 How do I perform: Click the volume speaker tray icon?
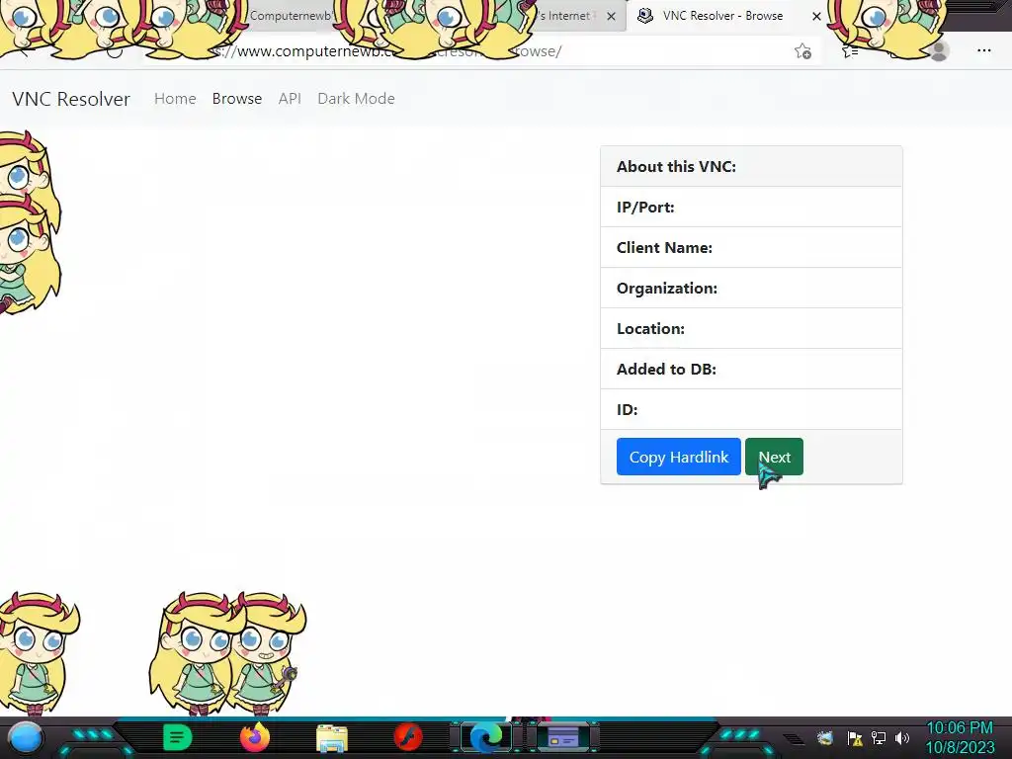[x=902, y=737]
